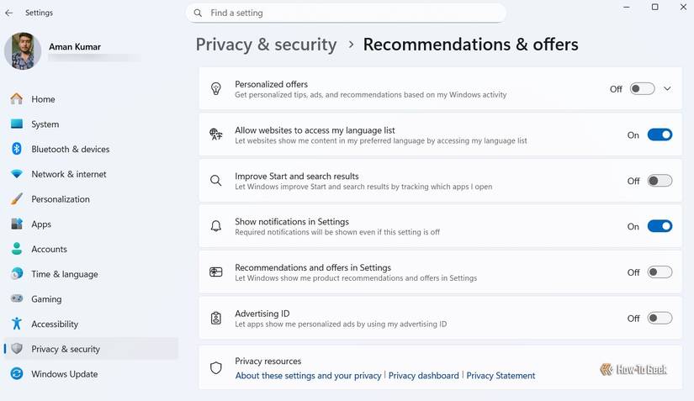Screen dimensions: 694x401
Task: Expand the Personalized offers chevron
Action: click(668, 89)
